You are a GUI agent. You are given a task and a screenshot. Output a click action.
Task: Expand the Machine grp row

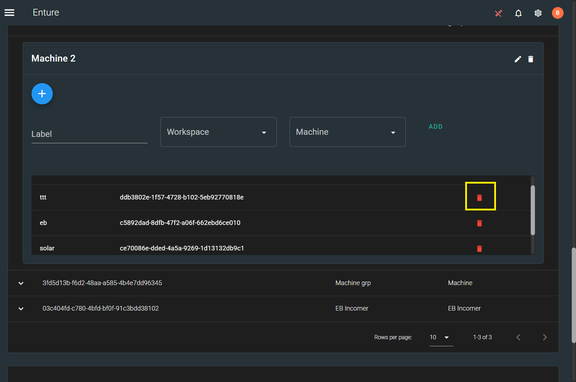(x=21, y=283)
